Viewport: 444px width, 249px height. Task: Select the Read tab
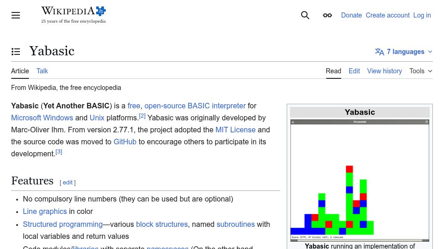[333, 71]
